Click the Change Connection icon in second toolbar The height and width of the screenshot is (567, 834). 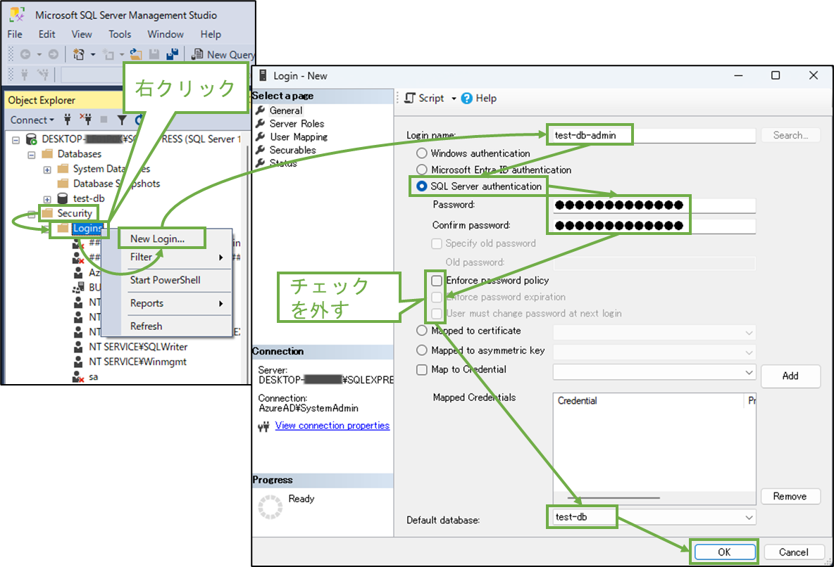point(43,75)
